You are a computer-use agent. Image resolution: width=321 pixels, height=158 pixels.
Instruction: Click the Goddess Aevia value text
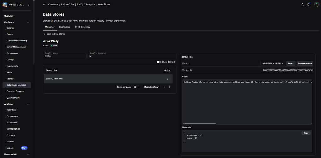point(248,82)
